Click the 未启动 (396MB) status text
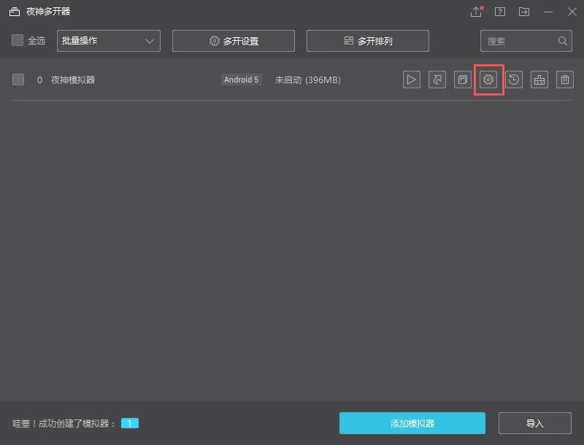The height and width of the screenshot is (445, 584). coord(307,80)
